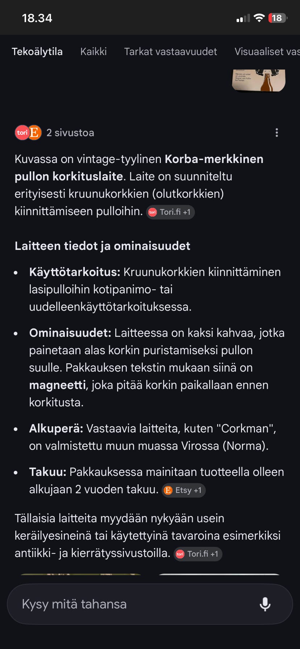Switch to the Kaikki tab
The image size is (300, 649).
point(93,51)
